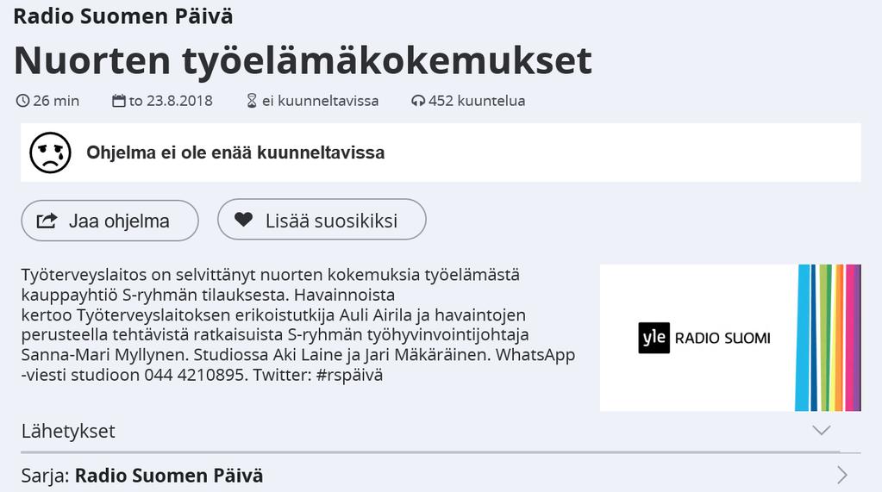Click the calendar icon beside to 23.8.2018
The width and height of the screenshot is (882, 492).
pos(119,101)
